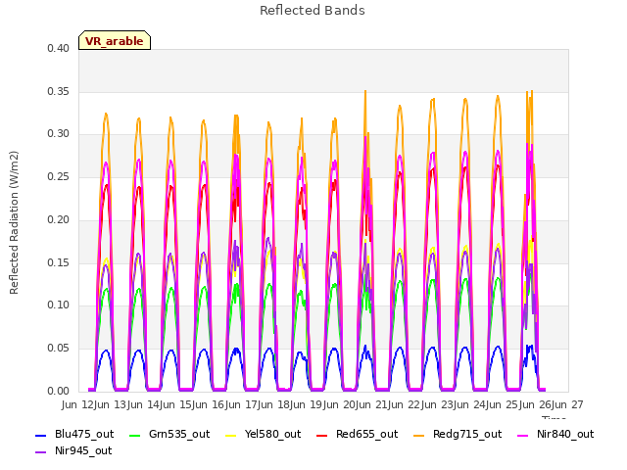Click the VR_arable annotation label
The width and height of the screenshot is (627, 470).
pyautogui.click(x=115, y=41)
